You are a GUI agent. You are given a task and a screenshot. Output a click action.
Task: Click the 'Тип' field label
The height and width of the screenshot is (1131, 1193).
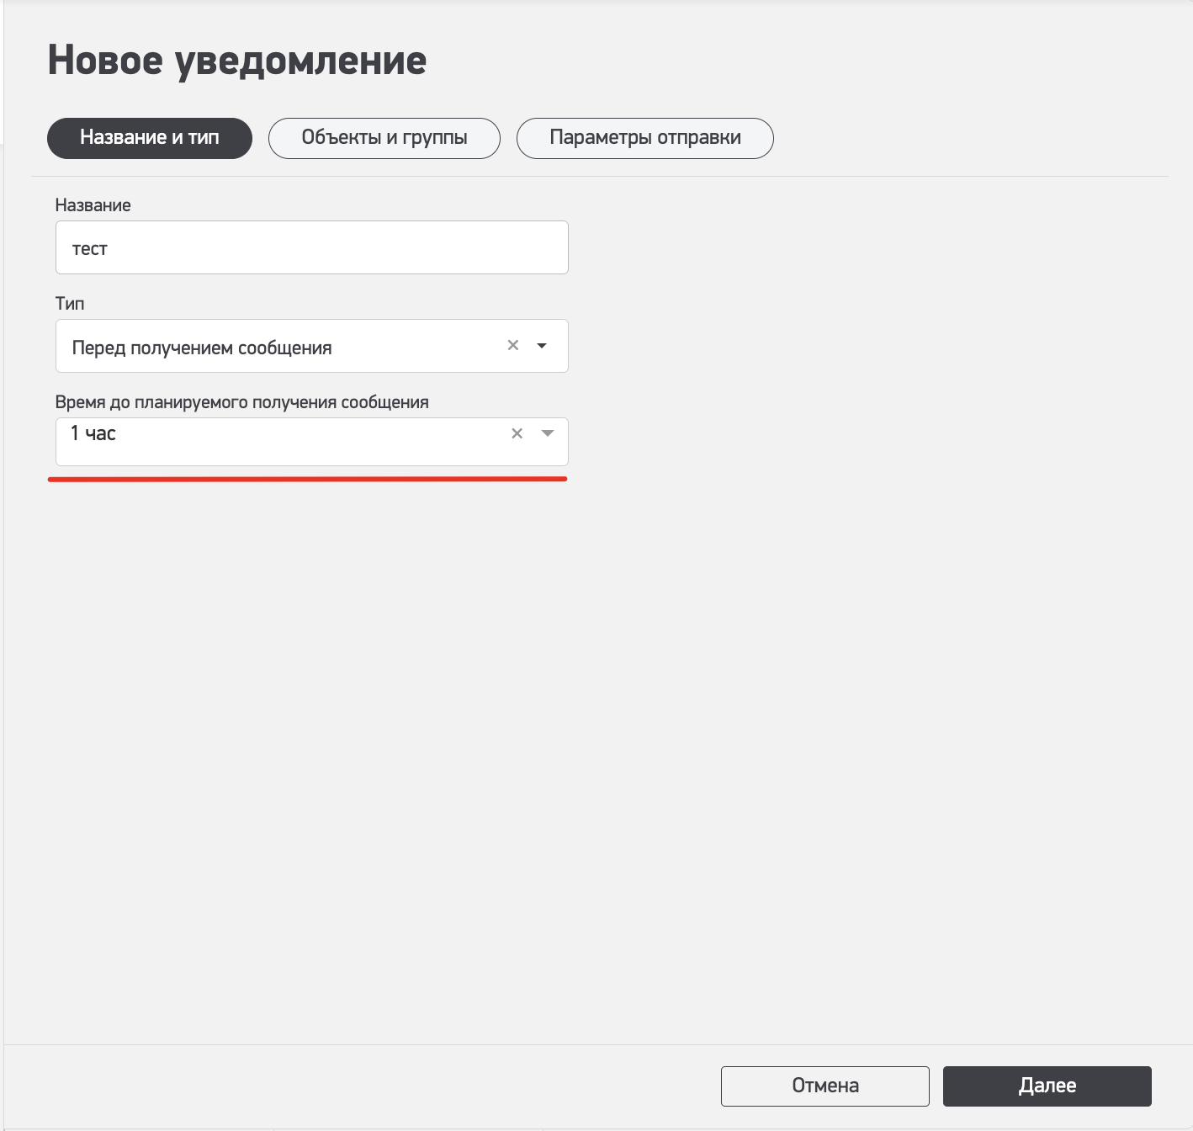tap(70, 304)
